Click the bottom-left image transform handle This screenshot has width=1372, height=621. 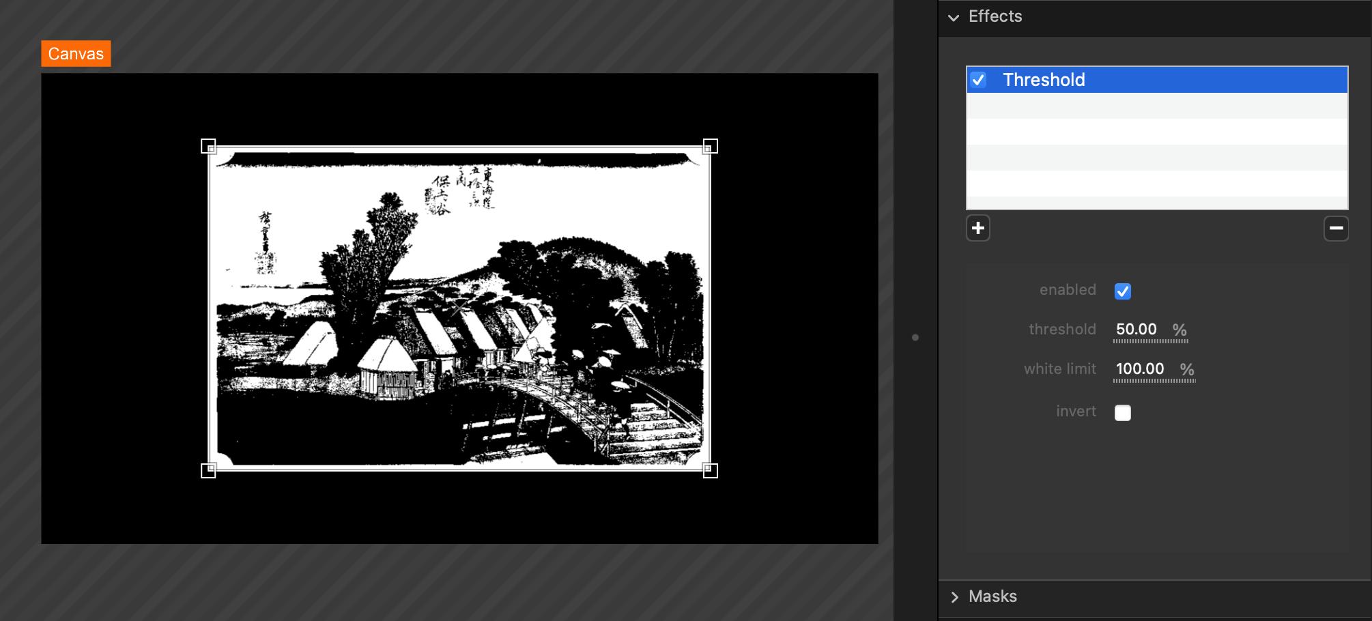pyautogui.click(x=208, y=471)
